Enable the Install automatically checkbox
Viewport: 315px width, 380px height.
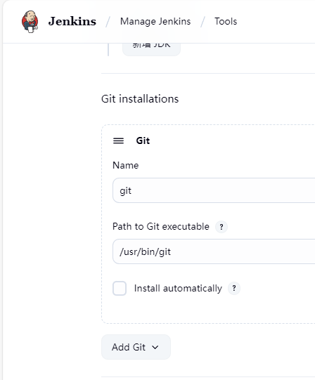[120, 288]
